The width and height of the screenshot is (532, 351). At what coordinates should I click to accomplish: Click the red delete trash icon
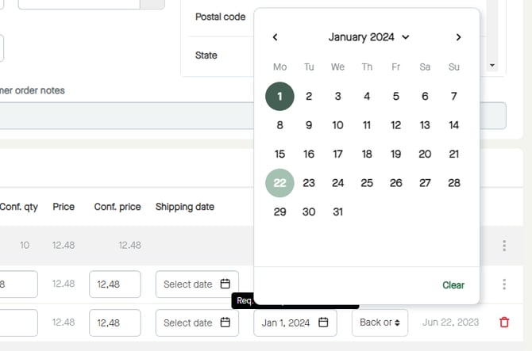coord(504,322)
